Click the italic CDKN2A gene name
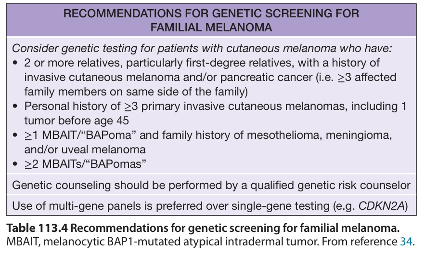424x256 pixels. coord(382,206)
